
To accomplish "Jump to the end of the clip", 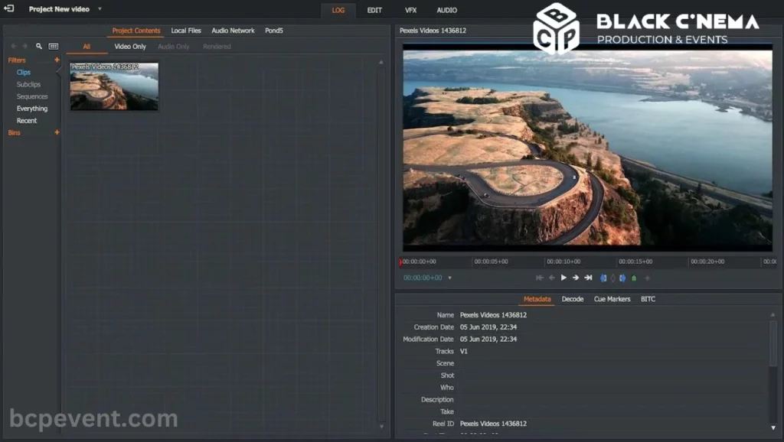I will click(590, 278).
